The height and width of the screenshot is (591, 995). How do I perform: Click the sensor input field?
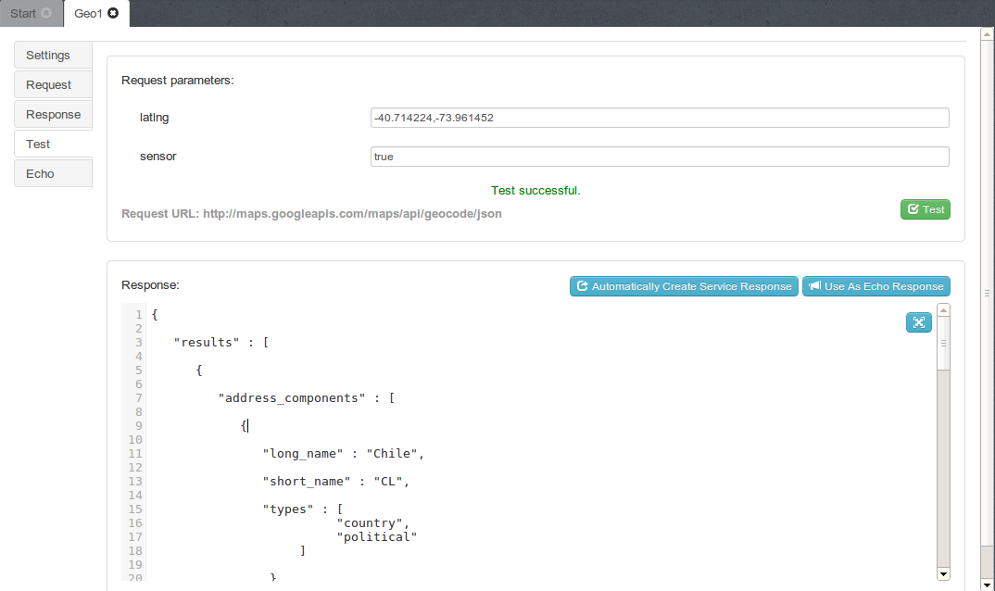(659, 157)
